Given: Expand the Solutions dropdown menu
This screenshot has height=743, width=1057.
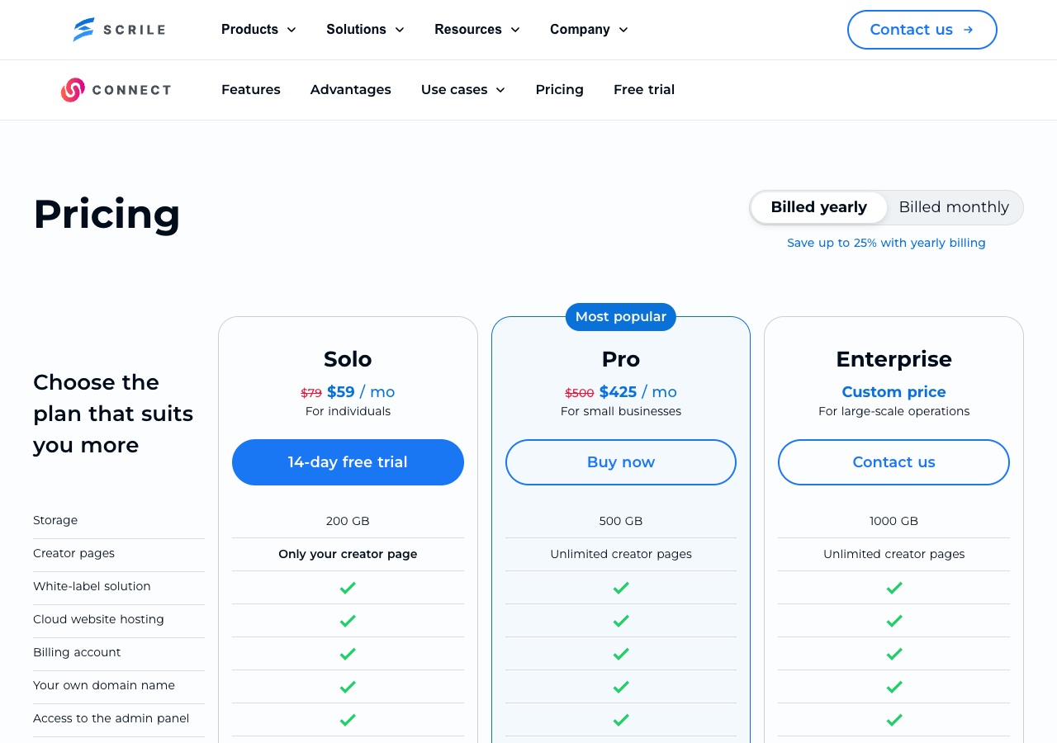Looking at the screenshot, I should [x=365, y=30].
